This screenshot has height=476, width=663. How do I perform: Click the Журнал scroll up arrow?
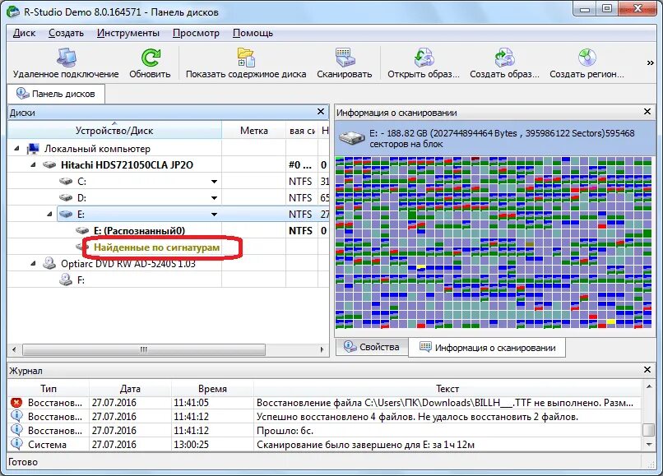pos(649,386)
